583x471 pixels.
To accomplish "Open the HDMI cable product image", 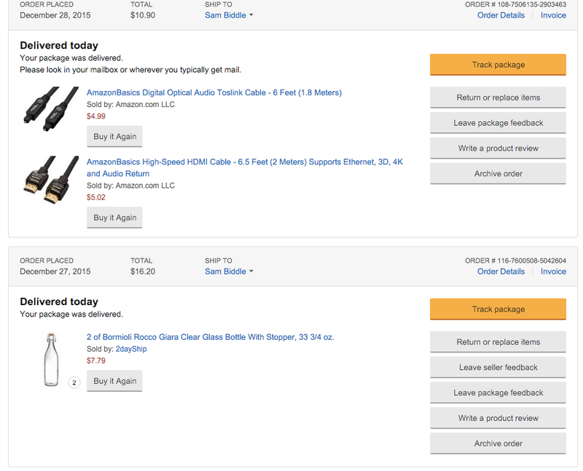I will tap(50, 179).
